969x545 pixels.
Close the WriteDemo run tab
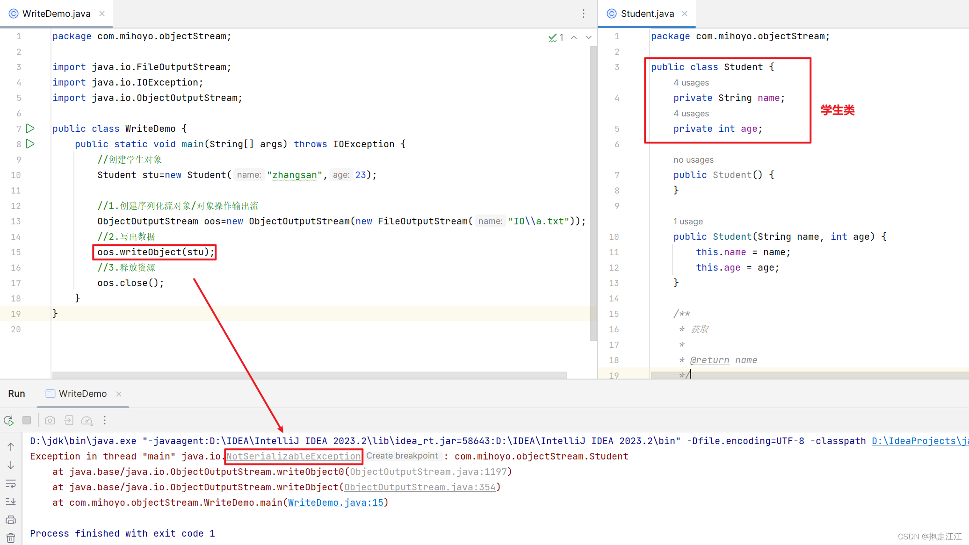[119, 394]
